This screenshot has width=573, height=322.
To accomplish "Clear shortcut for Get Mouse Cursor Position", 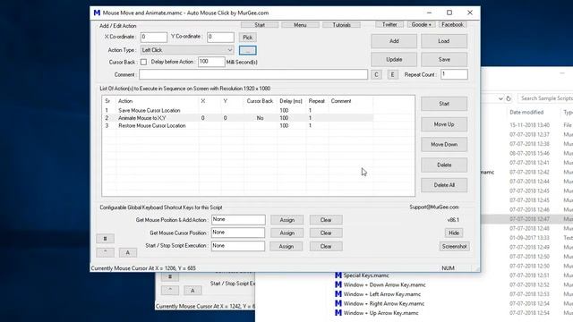I will click(x=326, y=233).
